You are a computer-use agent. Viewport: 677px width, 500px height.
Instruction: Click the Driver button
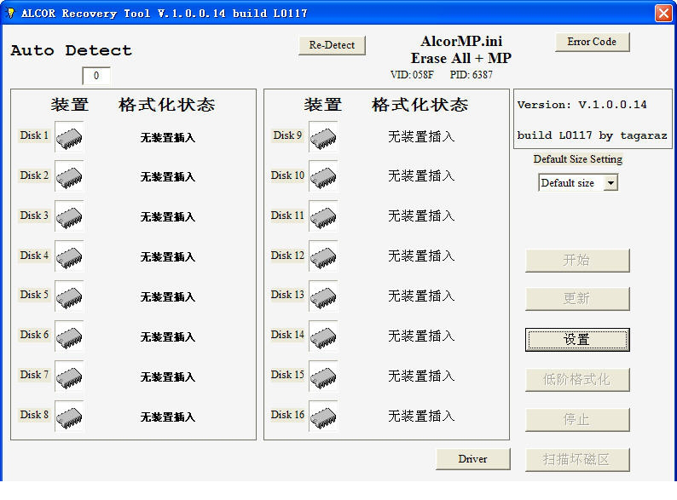tap(472, 459)
